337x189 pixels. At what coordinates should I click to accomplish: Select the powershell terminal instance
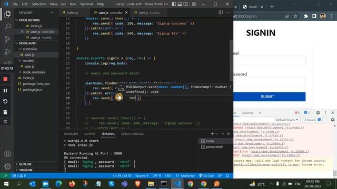(215, 147)
